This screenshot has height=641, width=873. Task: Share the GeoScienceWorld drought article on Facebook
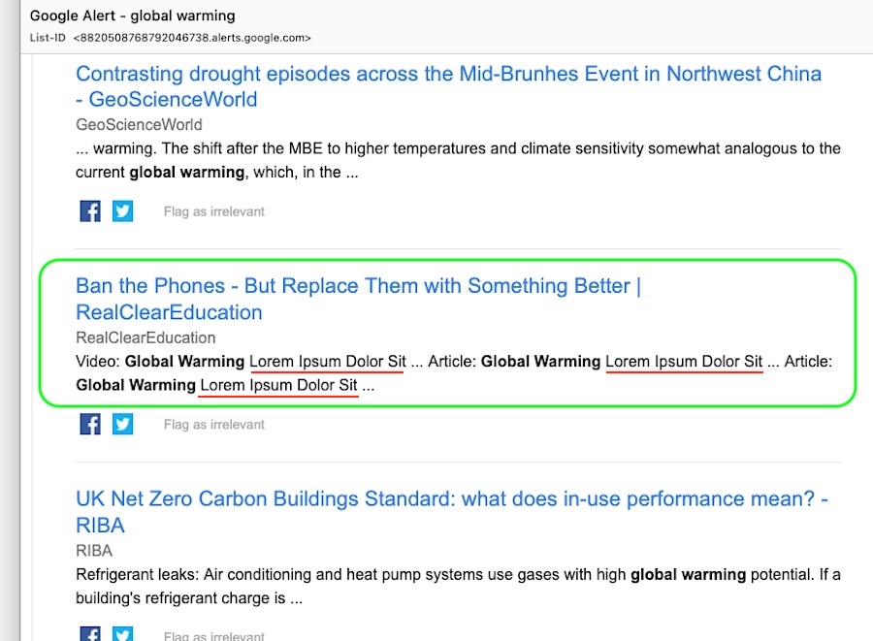click(90, 211)
